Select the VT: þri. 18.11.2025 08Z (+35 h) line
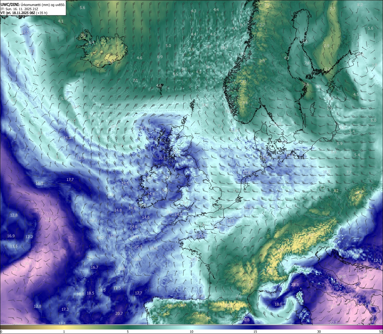This screenshot has width=383, height=334. coord(24,13)
